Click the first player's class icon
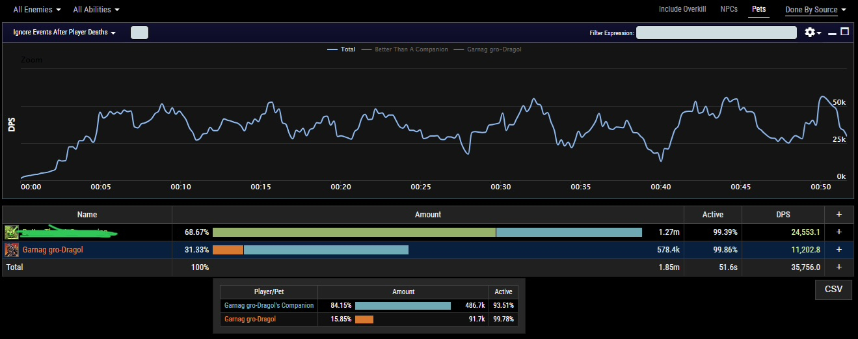Screen dimensions: 858x339 coord(12,232)
